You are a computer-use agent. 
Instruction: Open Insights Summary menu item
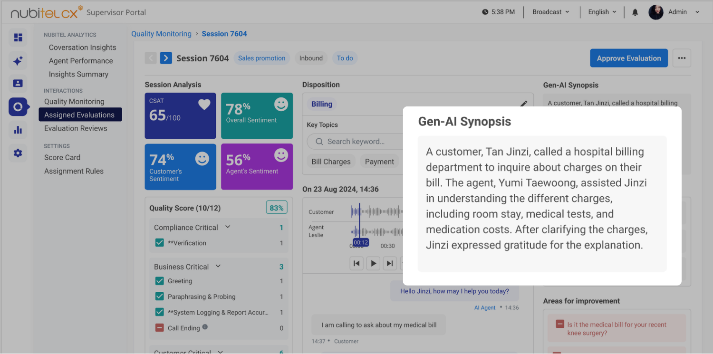(78, 74)
